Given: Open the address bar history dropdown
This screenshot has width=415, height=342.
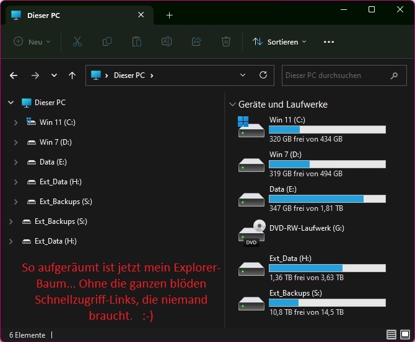Looking at the screenshot, I should pos(243,75).
